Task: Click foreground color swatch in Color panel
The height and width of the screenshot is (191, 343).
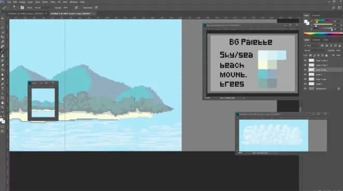Action: [306, 22]
